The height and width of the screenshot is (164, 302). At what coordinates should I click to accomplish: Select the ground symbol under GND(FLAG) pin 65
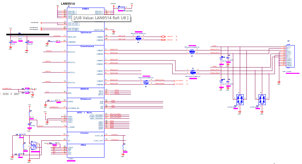[x=114, y=32]
